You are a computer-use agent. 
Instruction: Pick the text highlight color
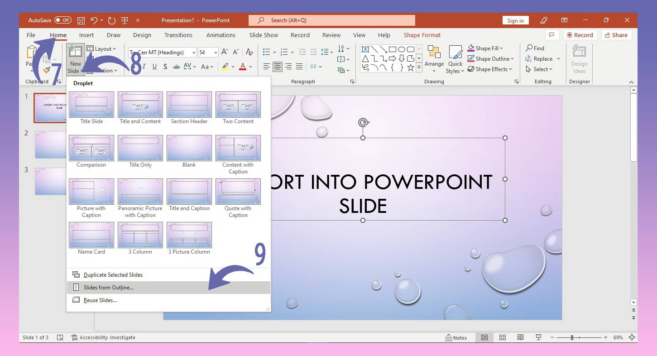(x=225, y=67)
